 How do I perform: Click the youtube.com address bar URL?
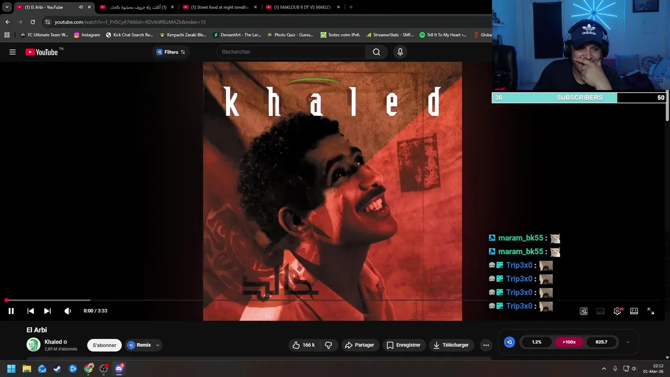[130, 22]
